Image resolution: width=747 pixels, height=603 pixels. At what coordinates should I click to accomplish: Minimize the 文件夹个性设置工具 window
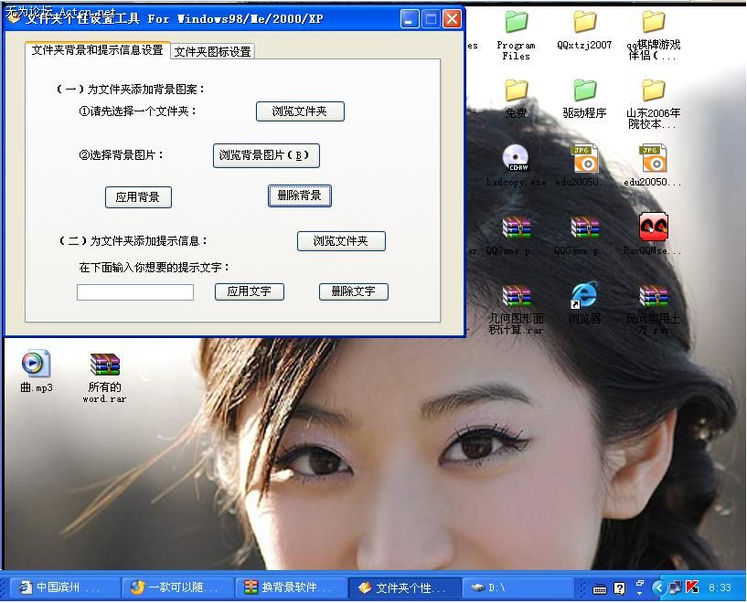point(410,19)
